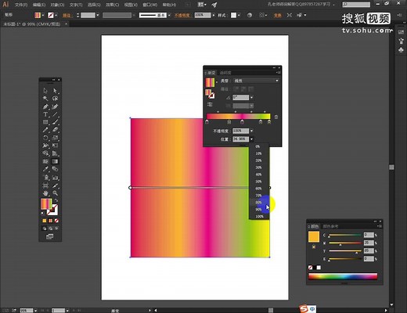407x313 pixels.
Task: Activate fill box in toolbox
Action: [x=45, y=203]
